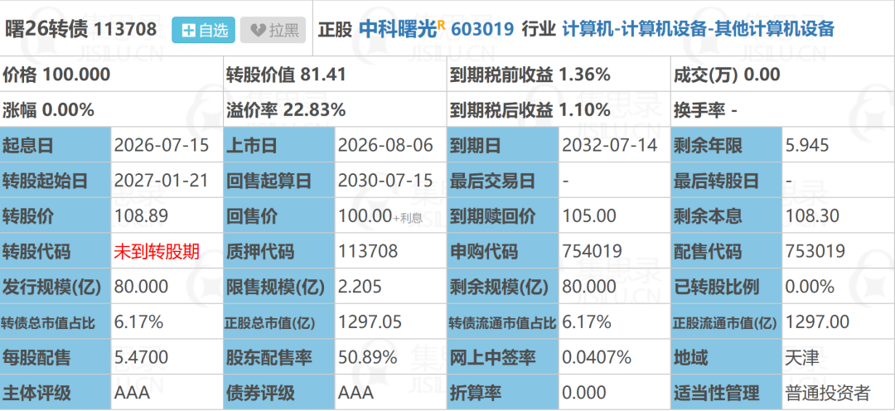Click 剩余本息 value 108.30
895x411 pixels.
(x=812, y=215)
